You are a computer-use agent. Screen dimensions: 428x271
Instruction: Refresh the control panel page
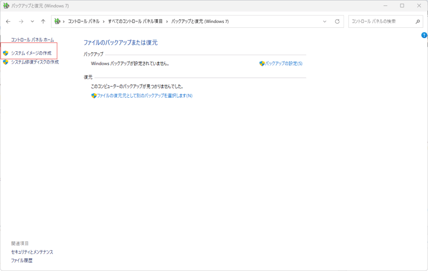pos(337,22)
